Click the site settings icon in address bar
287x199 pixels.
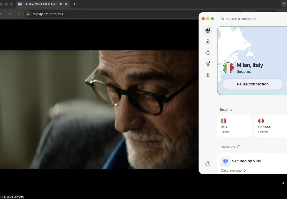pos(28,14)
